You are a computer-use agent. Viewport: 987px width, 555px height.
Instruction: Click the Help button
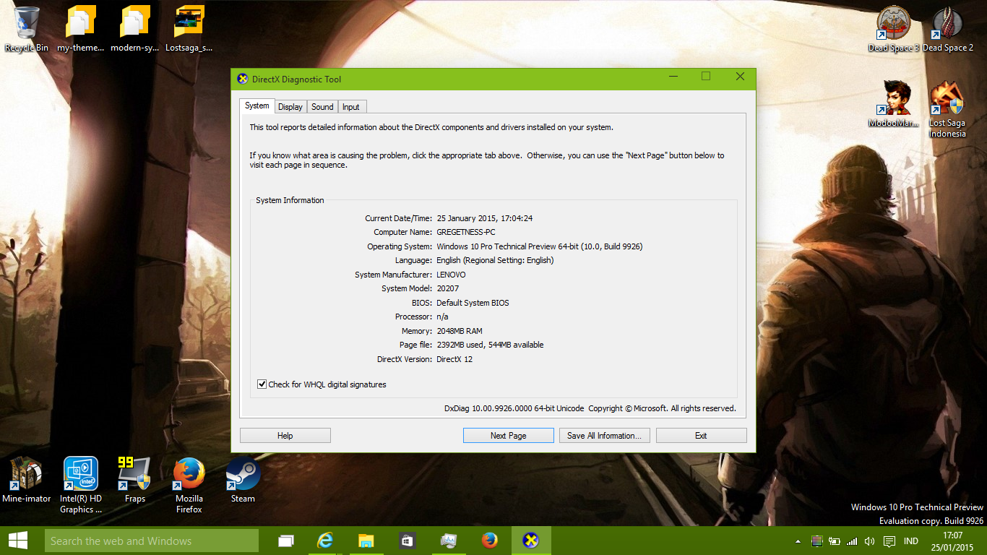[285, 436]
